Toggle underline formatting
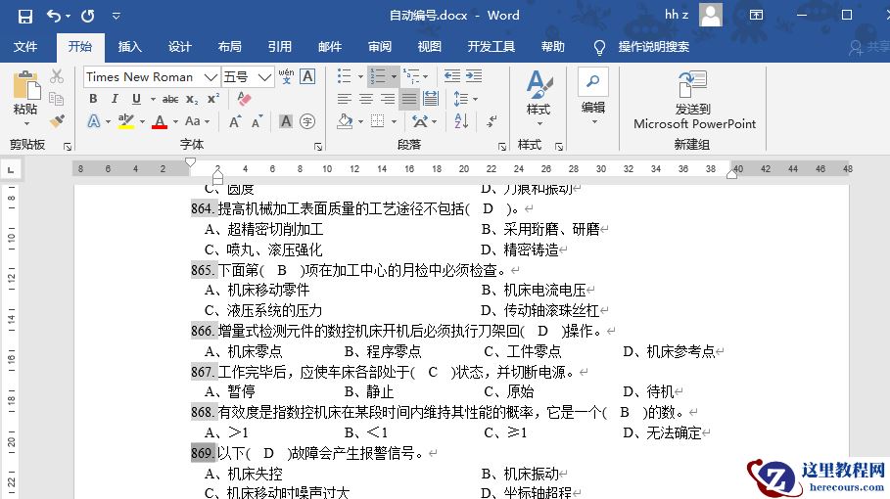This screenshot has height=499, width=890. 136,99
